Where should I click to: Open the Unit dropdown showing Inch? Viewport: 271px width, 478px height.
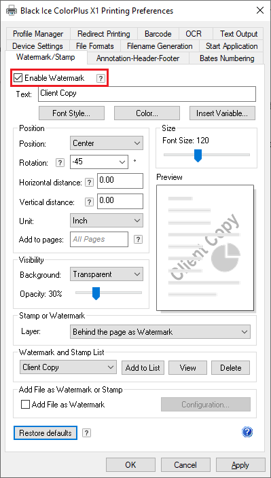pyautogui.click(x=107, y=221)
